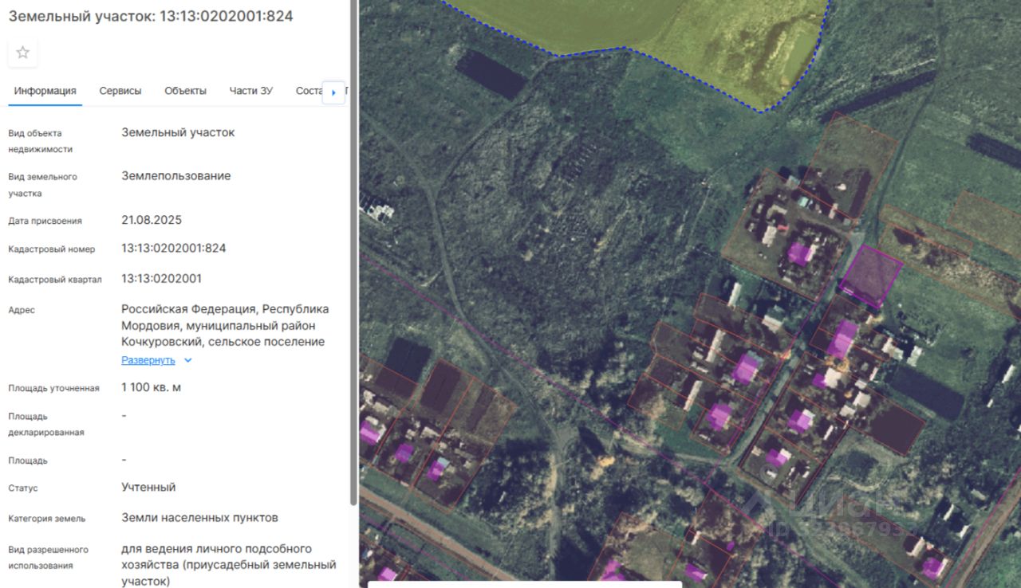Click the Вид разрешенного использования label
Screen dimensions: 1021x588
[49, 558]
